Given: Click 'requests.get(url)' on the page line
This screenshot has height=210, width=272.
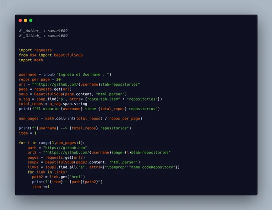Looking at the screenshot, I should (53, 89).
